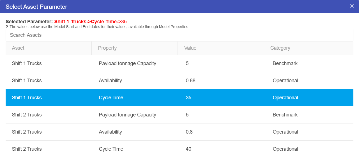Image resolution: width=359 pixels, height=165 pixels.
Task: Focus the Search Assets input field
Action: [179, 35]
